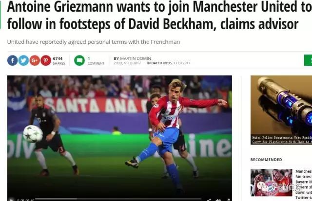Click the Google Plus share icon
Viewport: 312px width, 201px height.
point(35,60)
